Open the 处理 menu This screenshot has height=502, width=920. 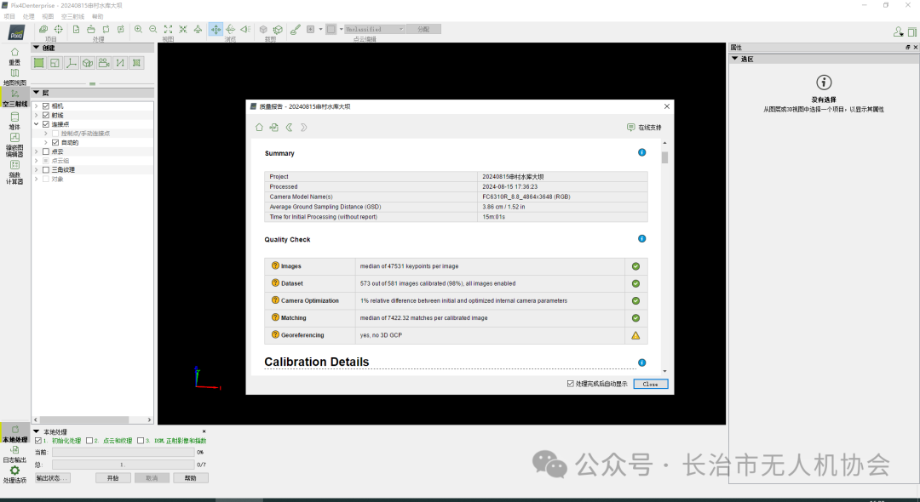[28, 16]
